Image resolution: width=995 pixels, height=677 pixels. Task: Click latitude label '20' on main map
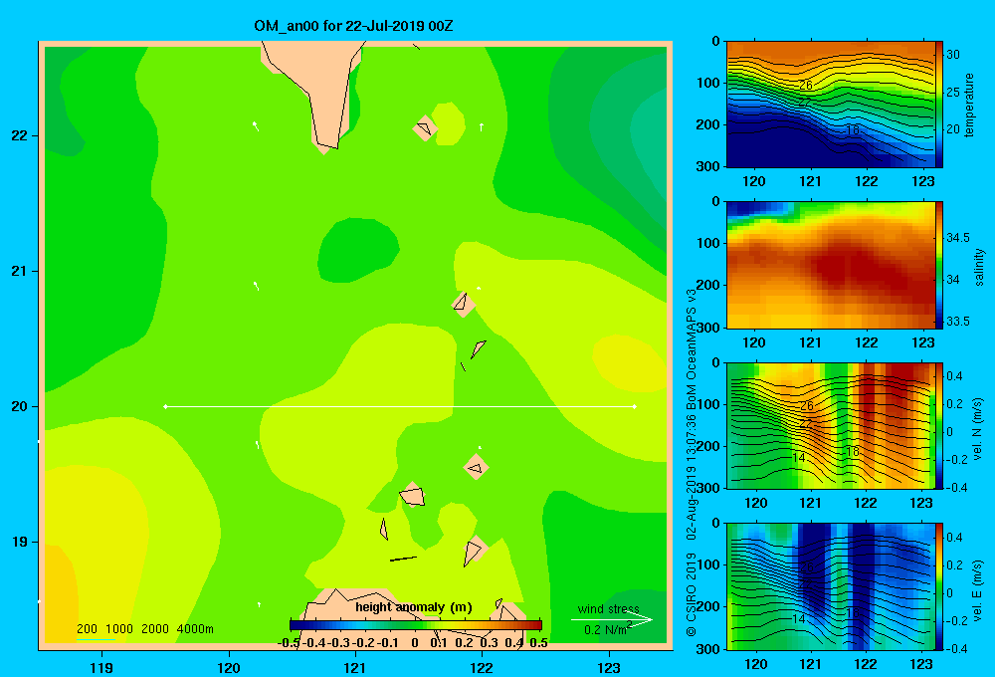click(20, 406)
